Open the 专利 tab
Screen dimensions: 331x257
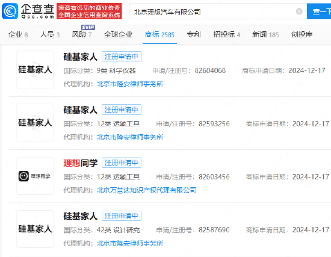point(194,34)
